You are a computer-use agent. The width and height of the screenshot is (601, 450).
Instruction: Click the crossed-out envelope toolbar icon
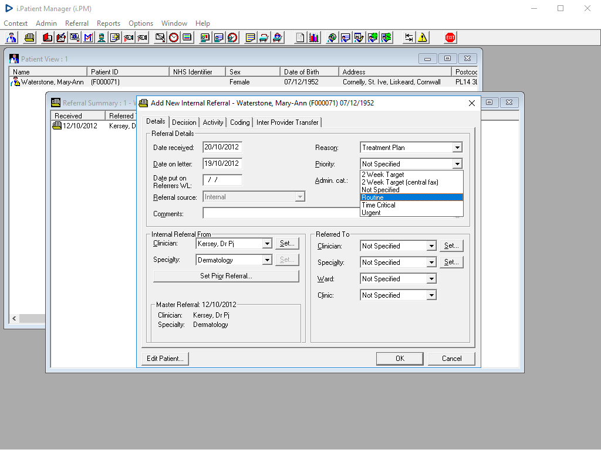pyautogui.click(x=160, y=37)
